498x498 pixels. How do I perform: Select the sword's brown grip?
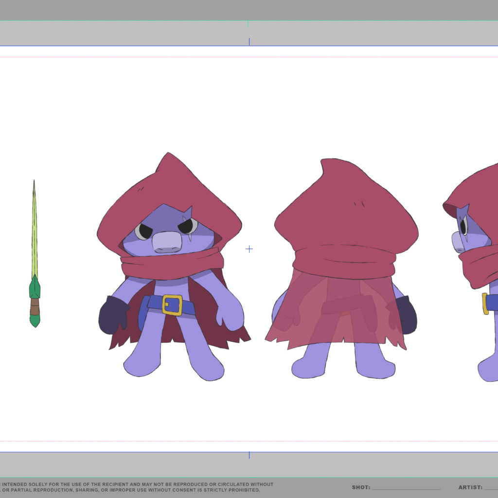[35, 307]
